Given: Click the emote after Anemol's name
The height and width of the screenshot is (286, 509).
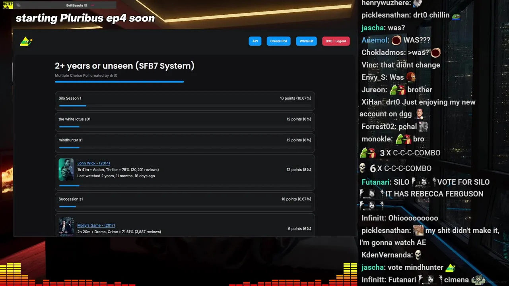Looking at the screenshot, I should [x=396, y=40].
